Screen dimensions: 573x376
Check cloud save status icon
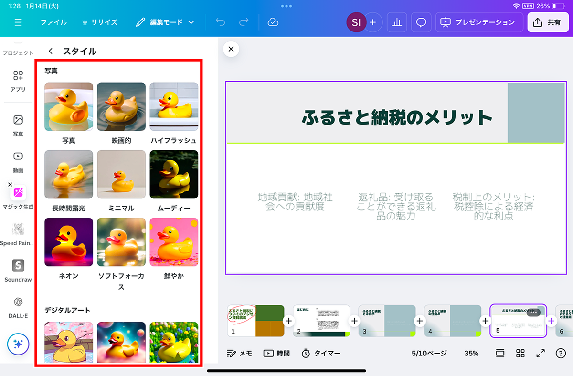click(273, 22)
